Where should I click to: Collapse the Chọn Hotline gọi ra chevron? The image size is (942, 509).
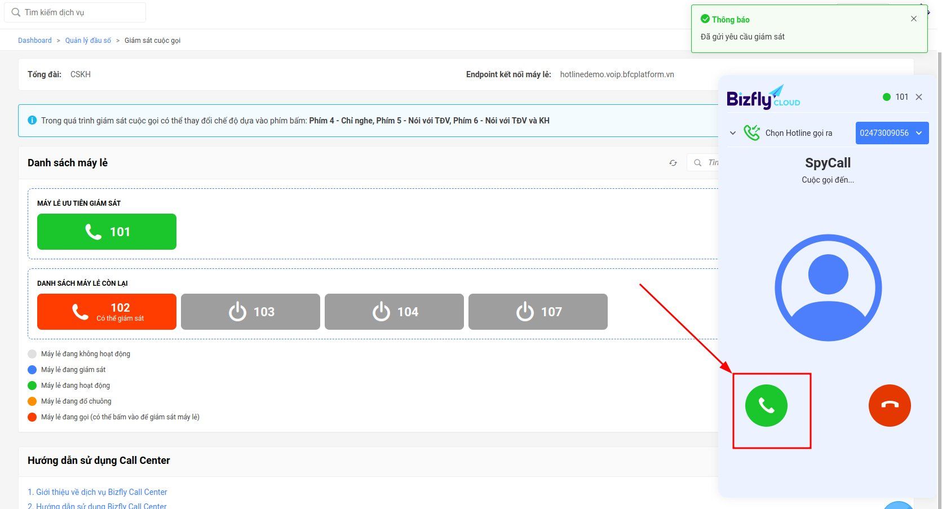point(733,133)
